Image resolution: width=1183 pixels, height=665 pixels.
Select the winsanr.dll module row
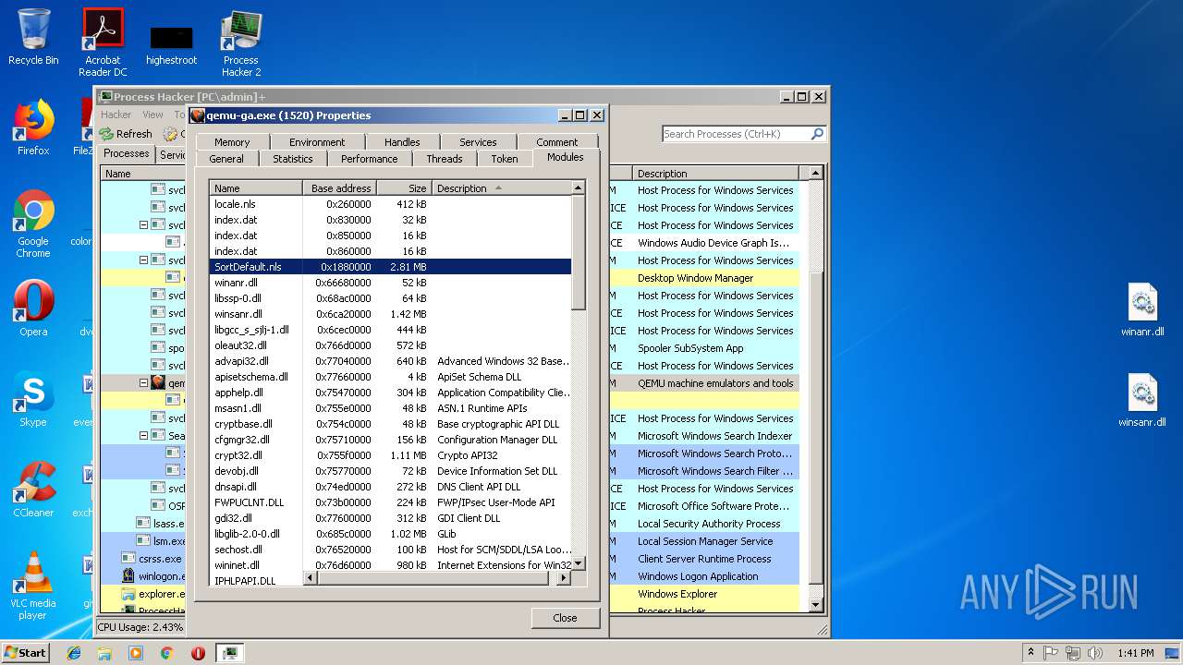[x=390, y=314]
